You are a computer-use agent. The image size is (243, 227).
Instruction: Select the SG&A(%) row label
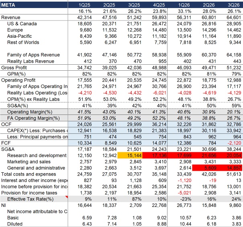click(18, 106)
